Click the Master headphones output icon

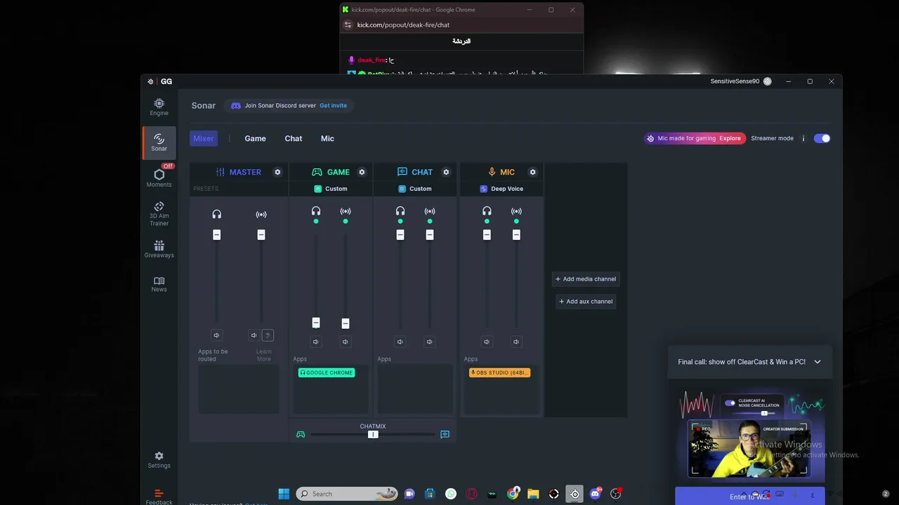(x=216, y=214)
